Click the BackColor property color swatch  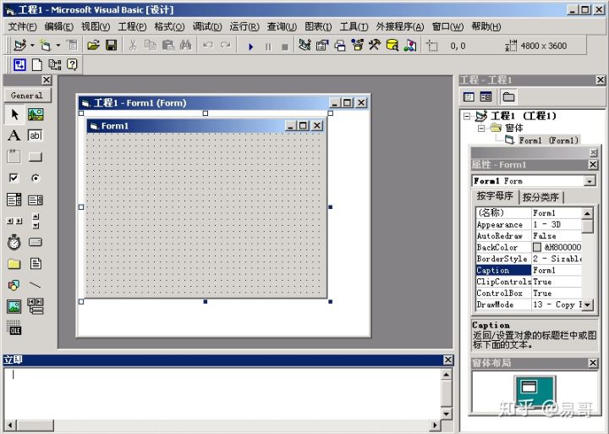(537, 248)
